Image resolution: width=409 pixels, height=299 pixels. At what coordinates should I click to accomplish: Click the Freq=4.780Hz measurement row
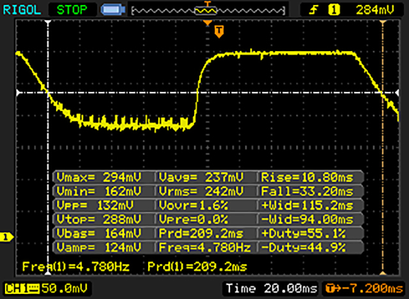[206, 246]
